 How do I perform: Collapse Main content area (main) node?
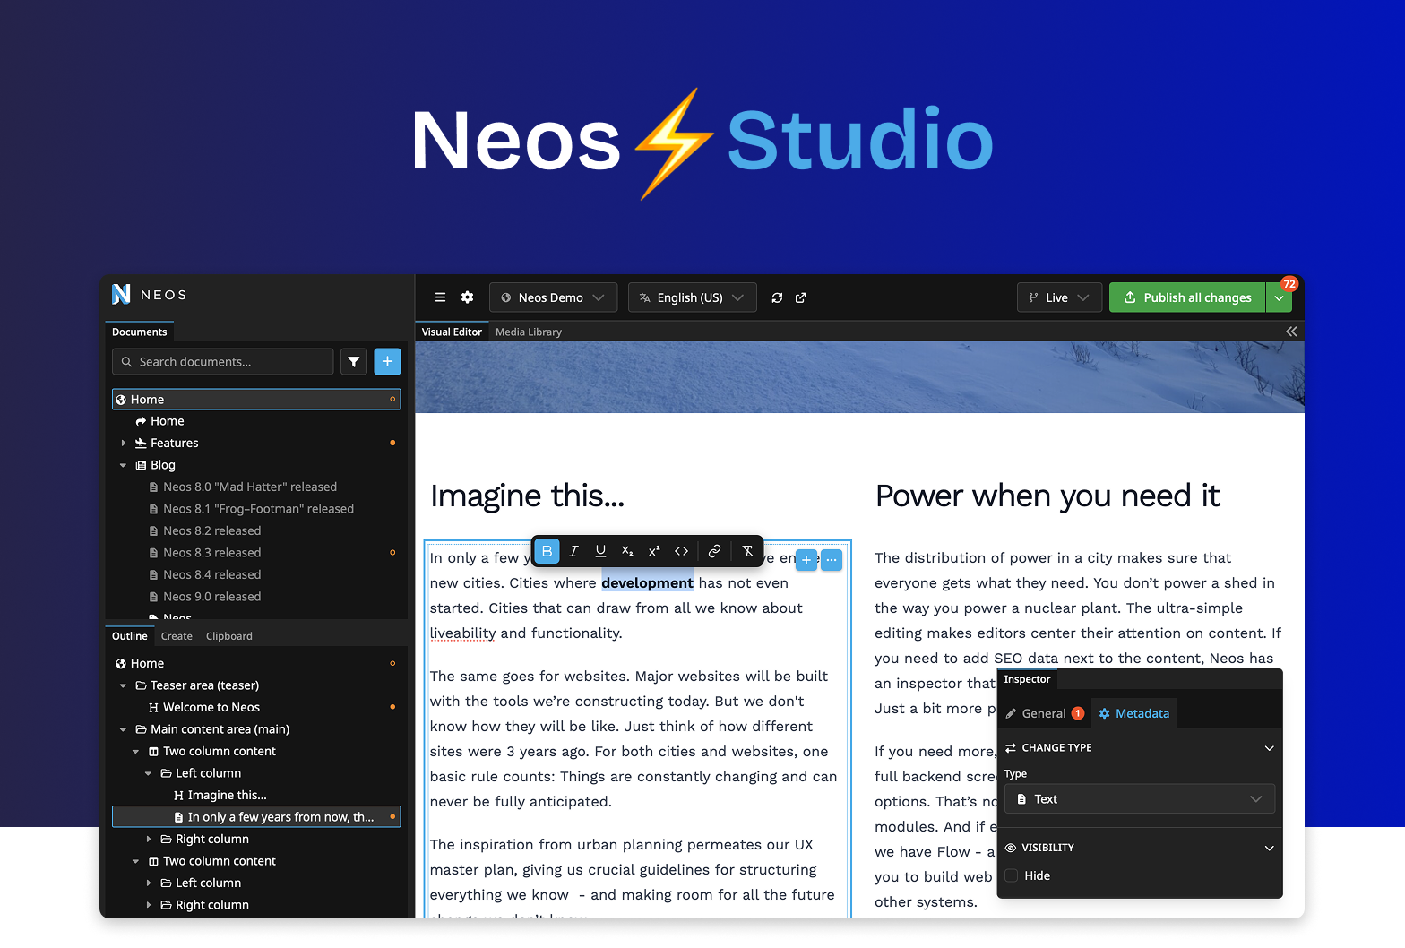point(124,729)
